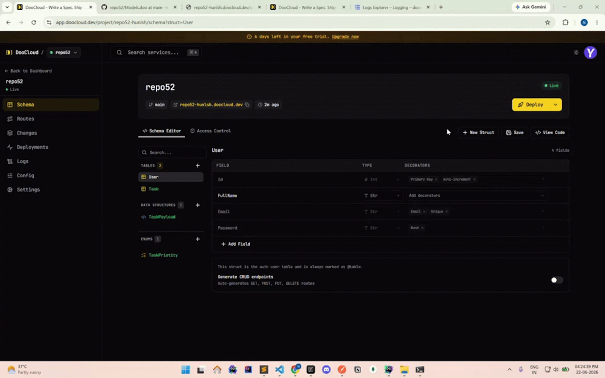
Task: Click the browser back arrow
Action: tap(8, 22)
